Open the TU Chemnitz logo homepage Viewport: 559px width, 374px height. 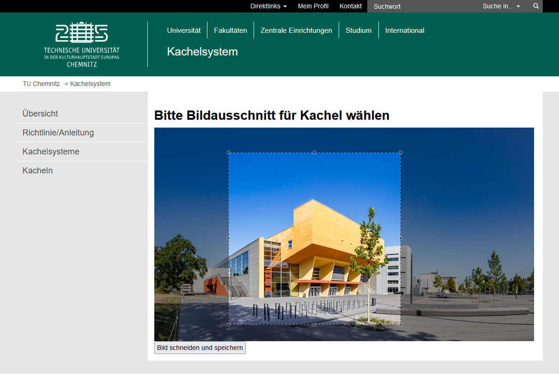[x=82, y=44]
